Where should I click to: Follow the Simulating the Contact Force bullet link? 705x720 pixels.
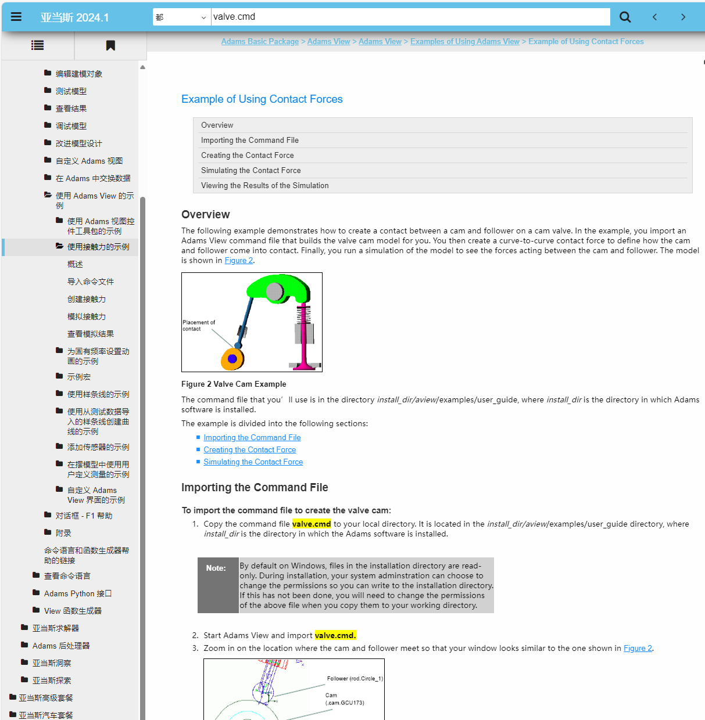[253, 462]
